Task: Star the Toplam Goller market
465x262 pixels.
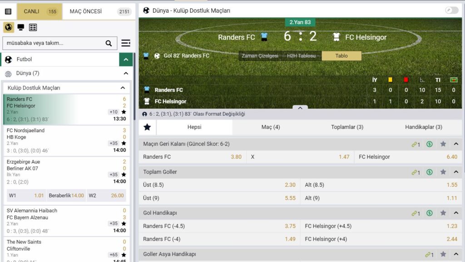Action: coord(443,172)
